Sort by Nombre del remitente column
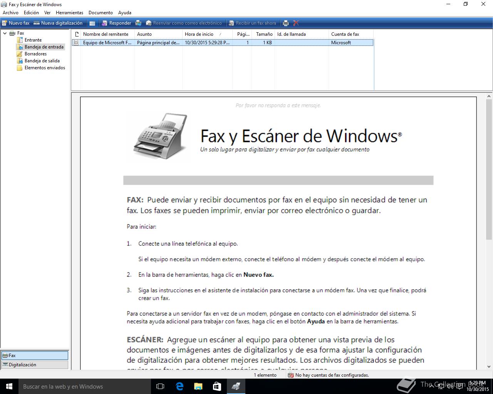 [x=107, y=34]
